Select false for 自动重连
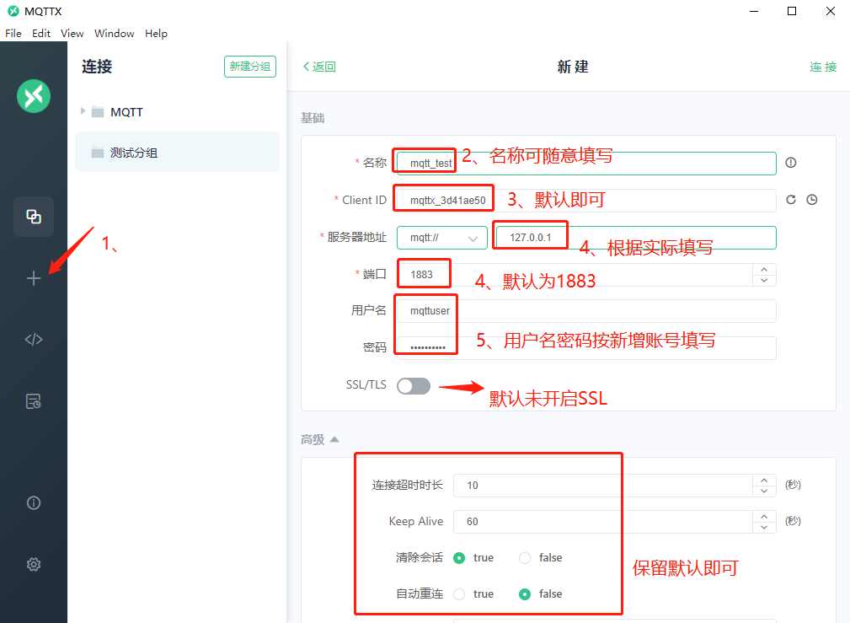Viewport: 850px width, 623px height. [525, 594]
